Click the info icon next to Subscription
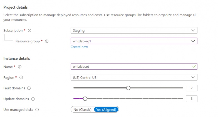Screen dimensions: 218x117 pos(30,30)
